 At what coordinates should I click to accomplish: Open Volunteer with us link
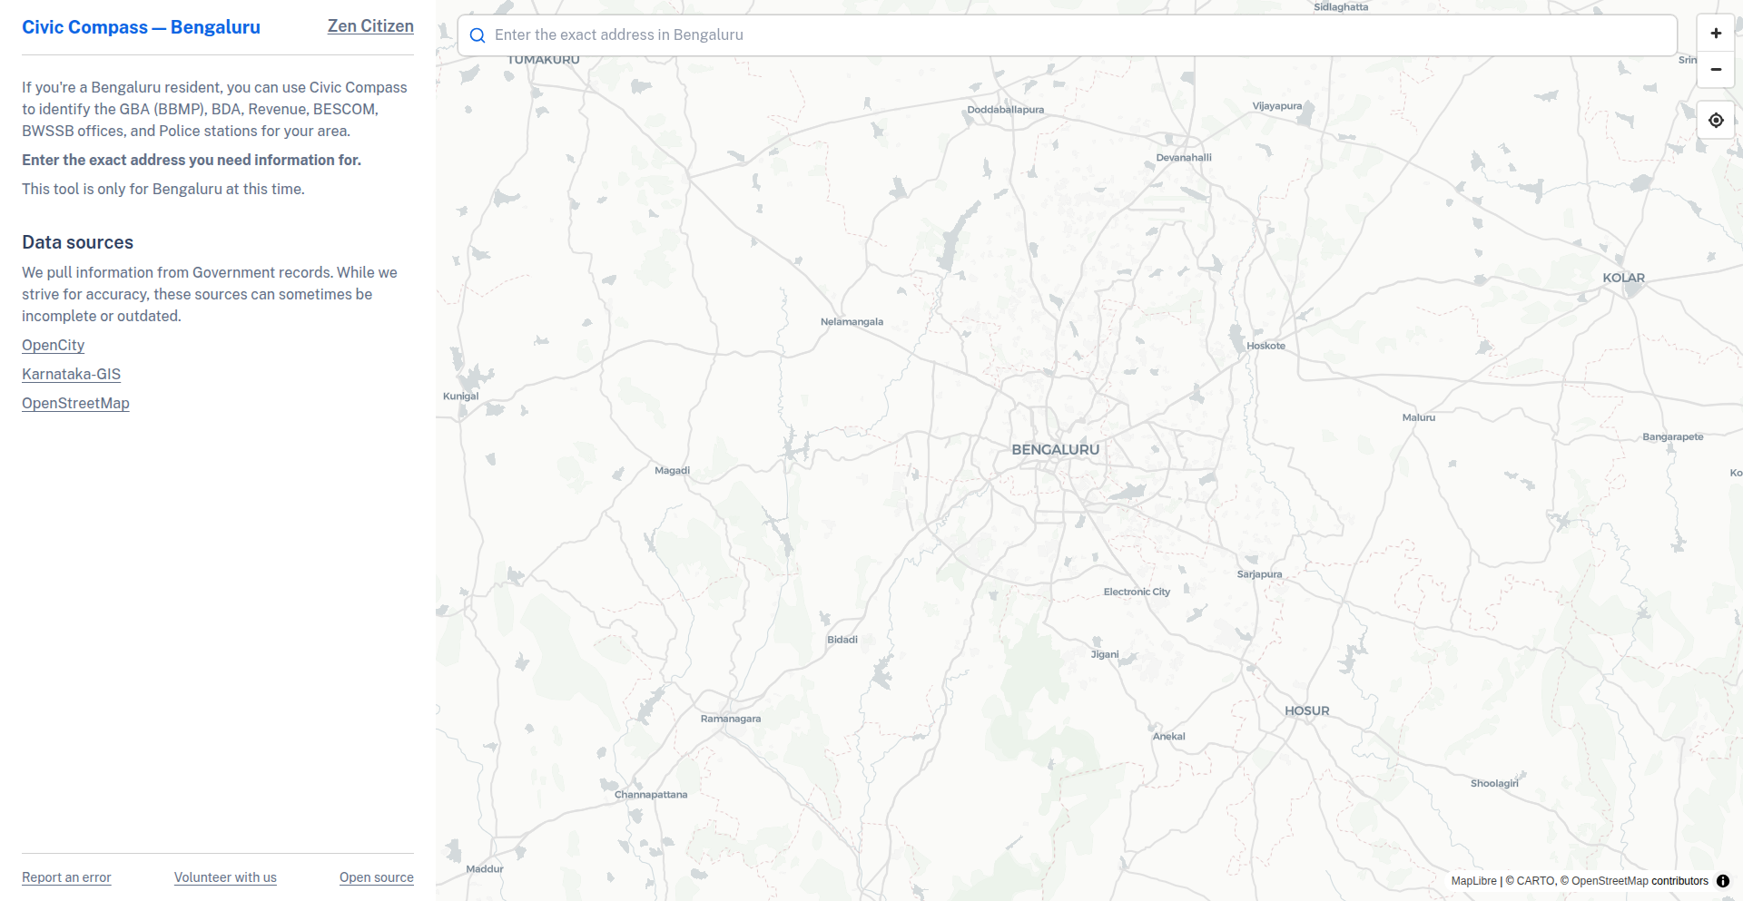[225, 877]
